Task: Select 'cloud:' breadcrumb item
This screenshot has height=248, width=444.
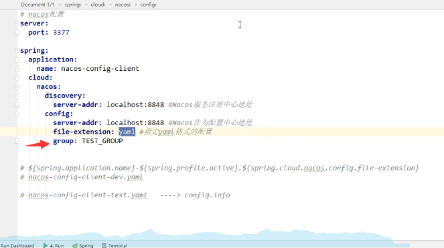Action: pyautogui.click(x=98, y=5)
